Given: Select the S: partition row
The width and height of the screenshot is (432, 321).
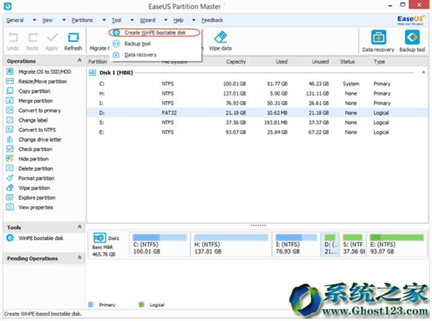Looking at the screenshot, I should tap(258, 122).
